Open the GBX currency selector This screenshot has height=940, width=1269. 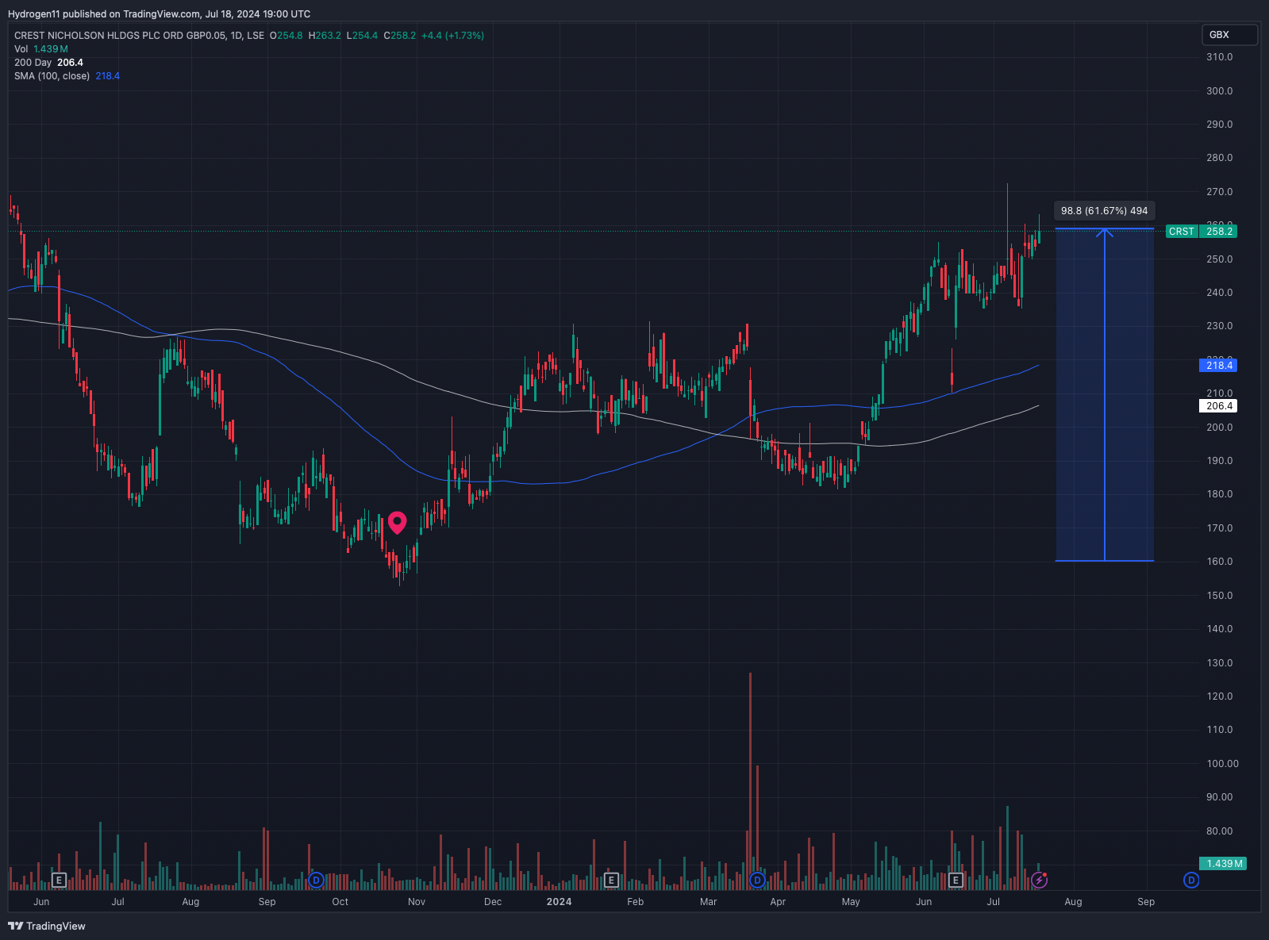click(x=1229, y=35)
